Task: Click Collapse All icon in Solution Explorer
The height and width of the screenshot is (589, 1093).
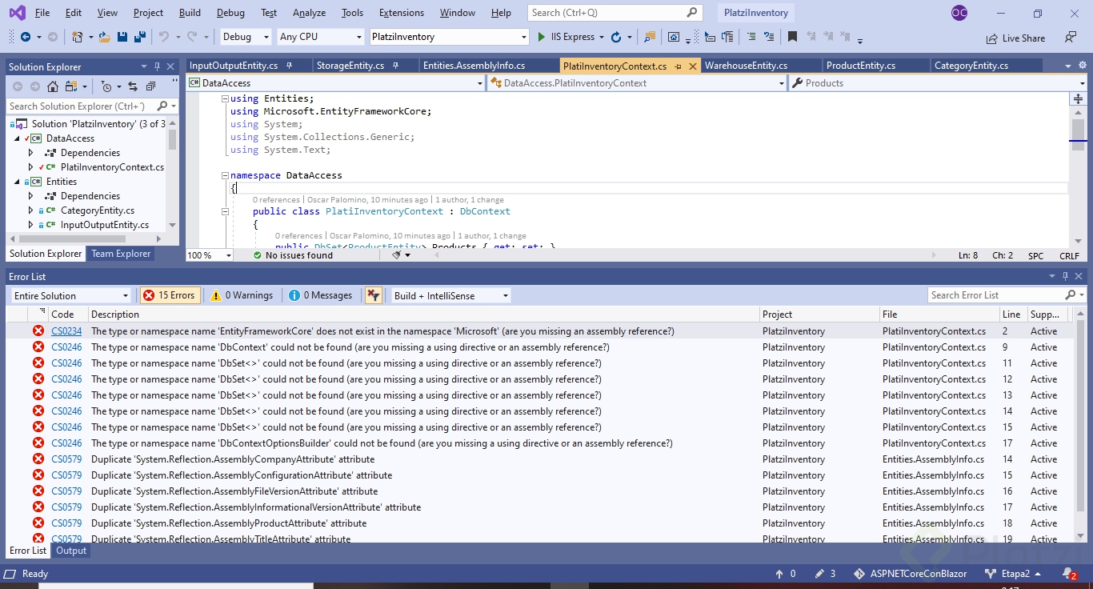Action: (x=150, y=86)
